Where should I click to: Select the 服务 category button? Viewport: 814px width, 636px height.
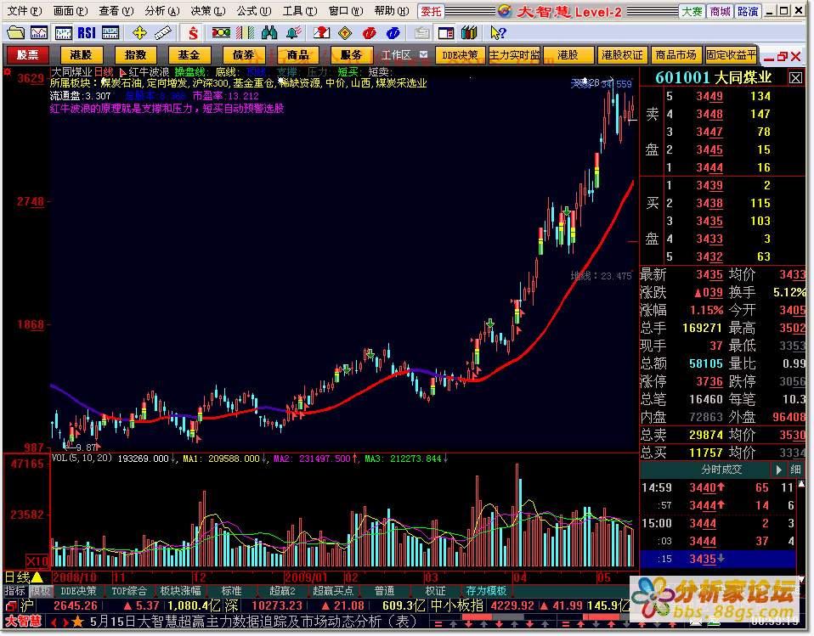(x=352, y=55)
